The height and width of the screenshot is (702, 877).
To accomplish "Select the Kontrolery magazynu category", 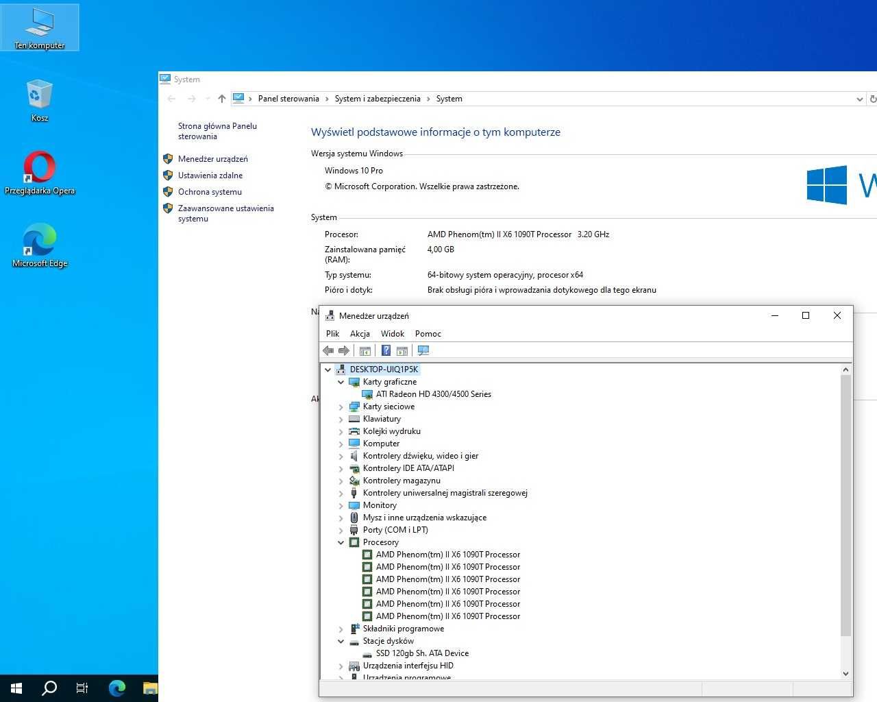I will 402,481.
